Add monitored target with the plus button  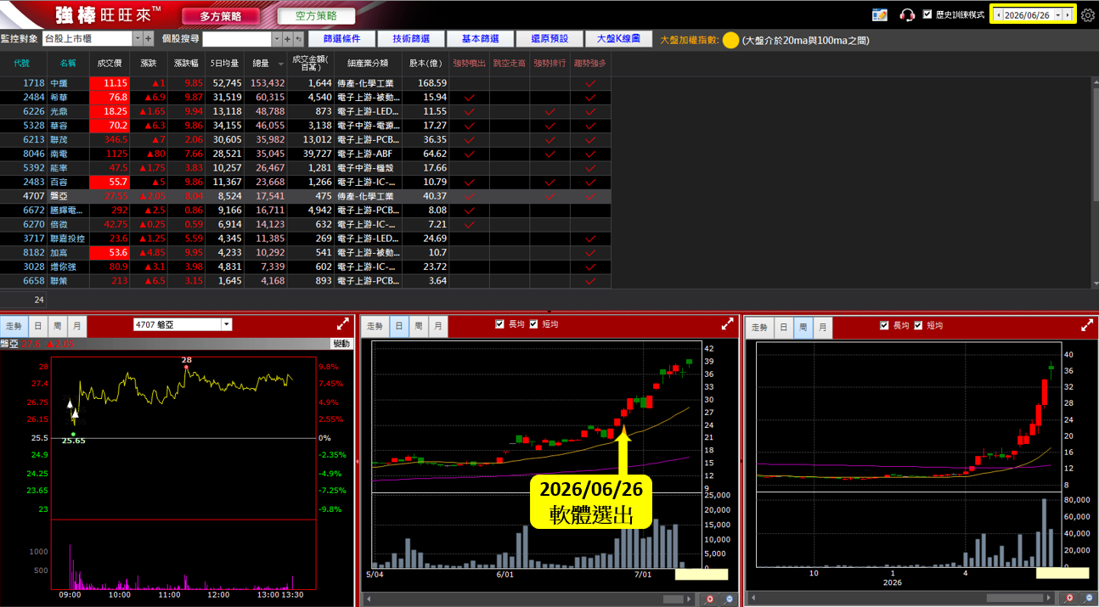click(149, 38)
